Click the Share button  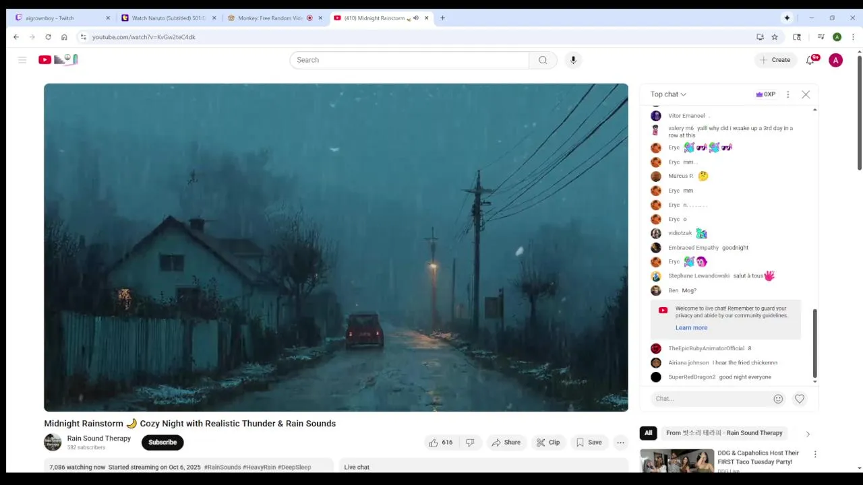coord(506,443)
